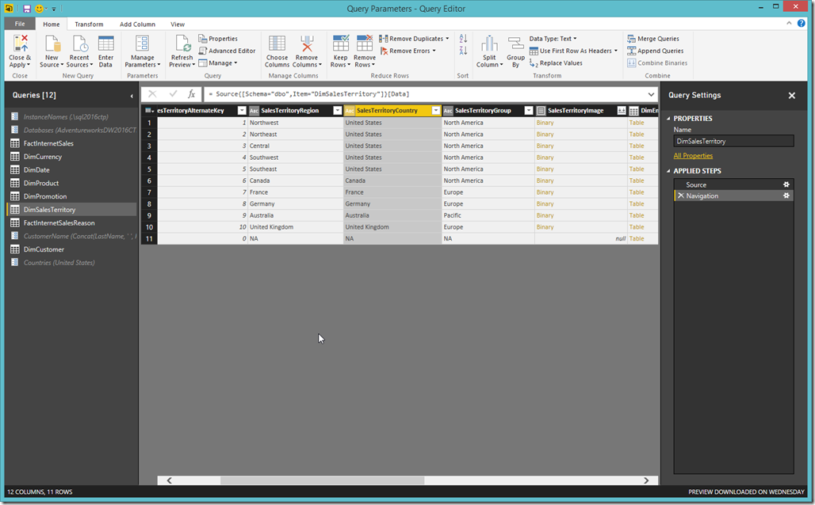The height and width of the screenshot is (505, 815).
Task: Open Recent Sources in the ribbon
Action: tap(79, 51)
